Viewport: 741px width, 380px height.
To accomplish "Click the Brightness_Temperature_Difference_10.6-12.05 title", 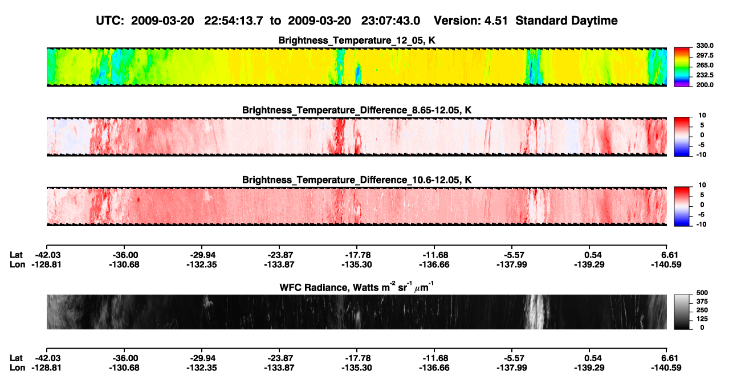I will click(x=357, y=180).
